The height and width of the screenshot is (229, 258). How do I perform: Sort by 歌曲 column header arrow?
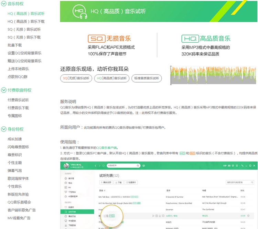(105, 191)
